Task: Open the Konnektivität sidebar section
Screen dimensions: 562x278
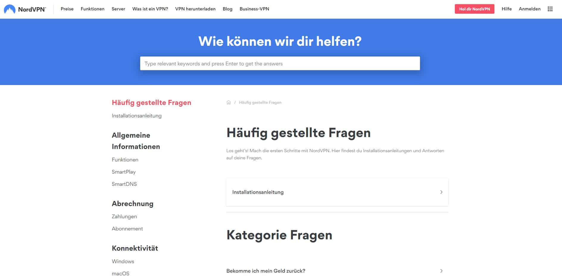Action: click(x=135, y=248)
